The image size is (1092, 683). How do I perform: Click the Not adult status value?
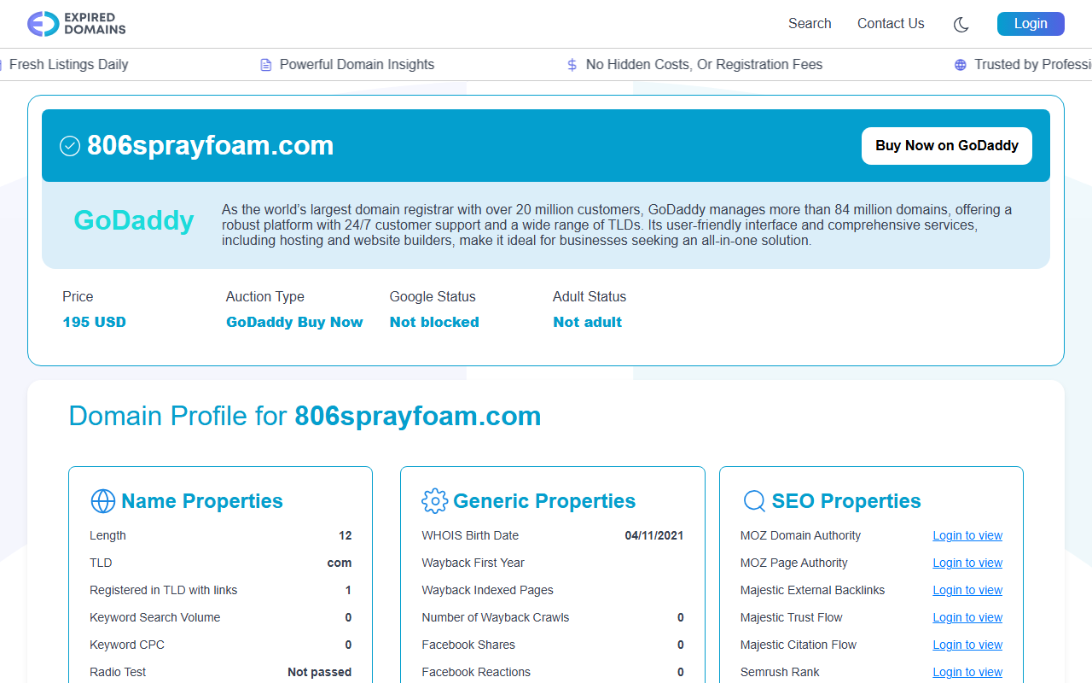pyautogui.click(x=587, y=322)
